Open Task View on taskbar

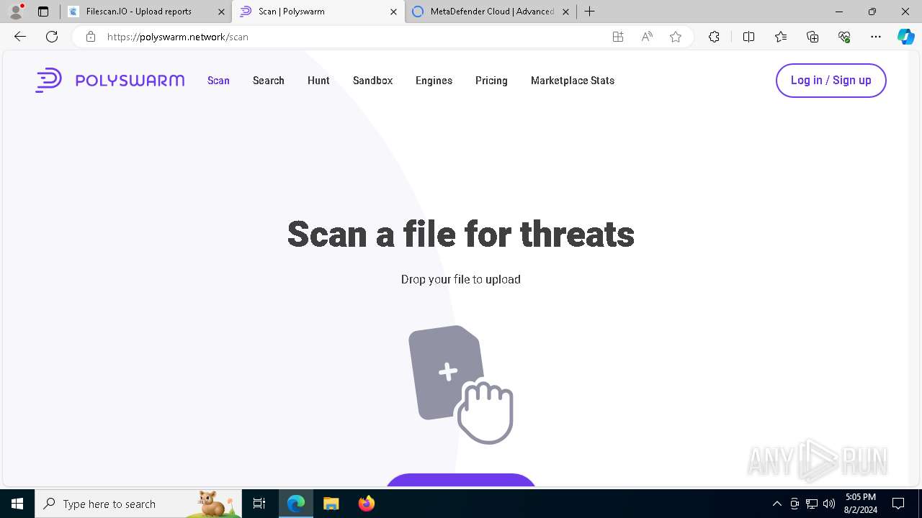[x=259, y=504]
